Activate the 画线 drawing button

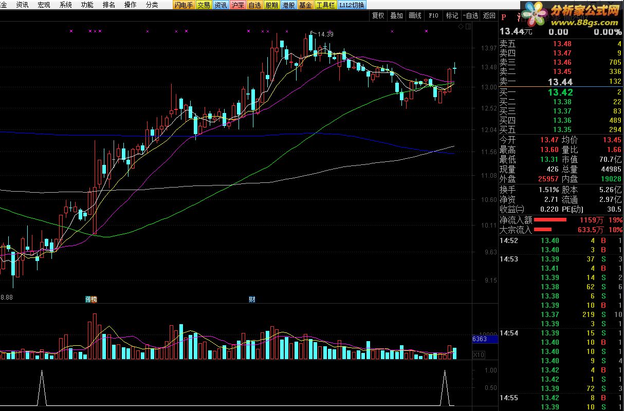point(415,16)
